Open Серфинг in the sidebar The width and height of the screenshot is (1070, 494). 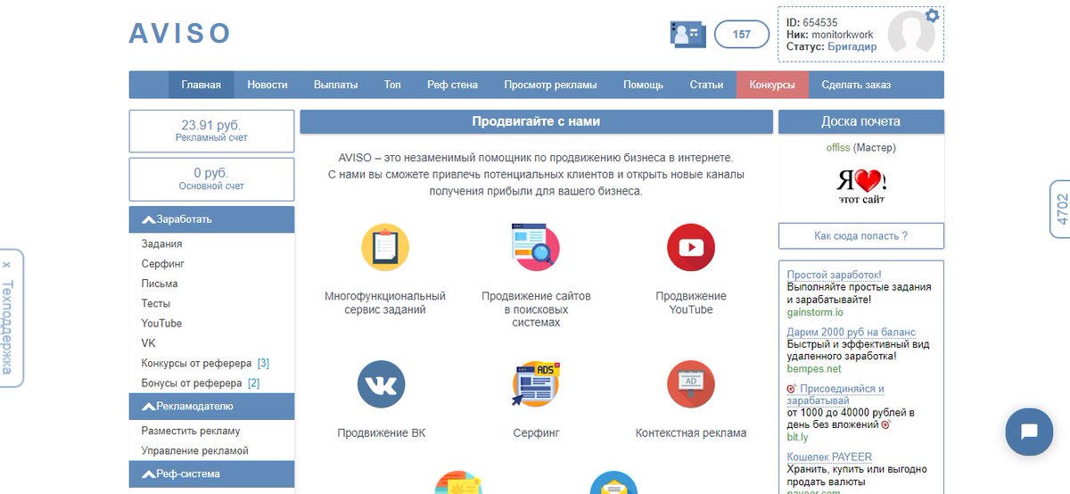[x=162, y=264]
